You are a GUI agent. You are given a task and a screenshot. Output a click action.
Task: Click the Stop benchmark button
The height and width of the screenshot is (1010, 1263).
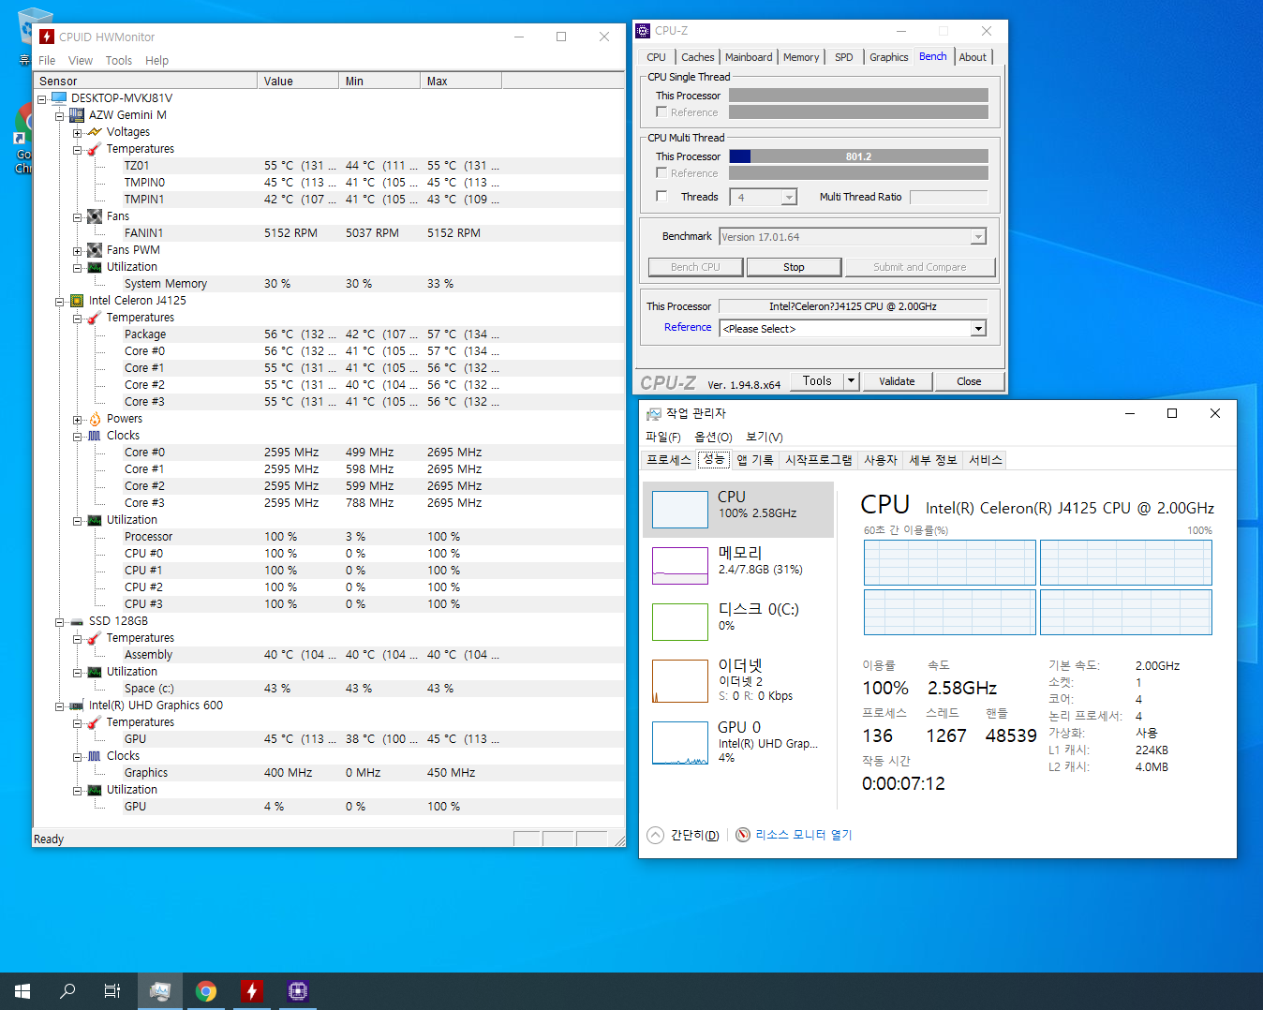tap(794, 267)
